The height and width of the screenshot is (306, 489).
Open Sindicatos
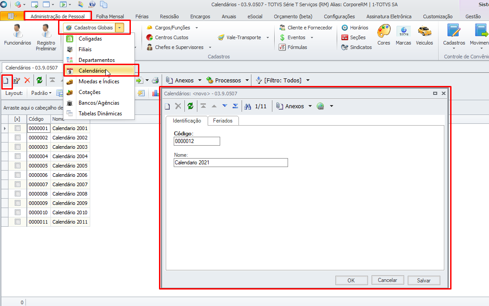click(x=357, y=47)
